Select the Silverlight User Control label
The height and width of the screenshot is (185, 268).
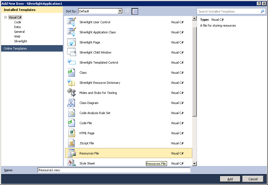(x=95, y=22)
